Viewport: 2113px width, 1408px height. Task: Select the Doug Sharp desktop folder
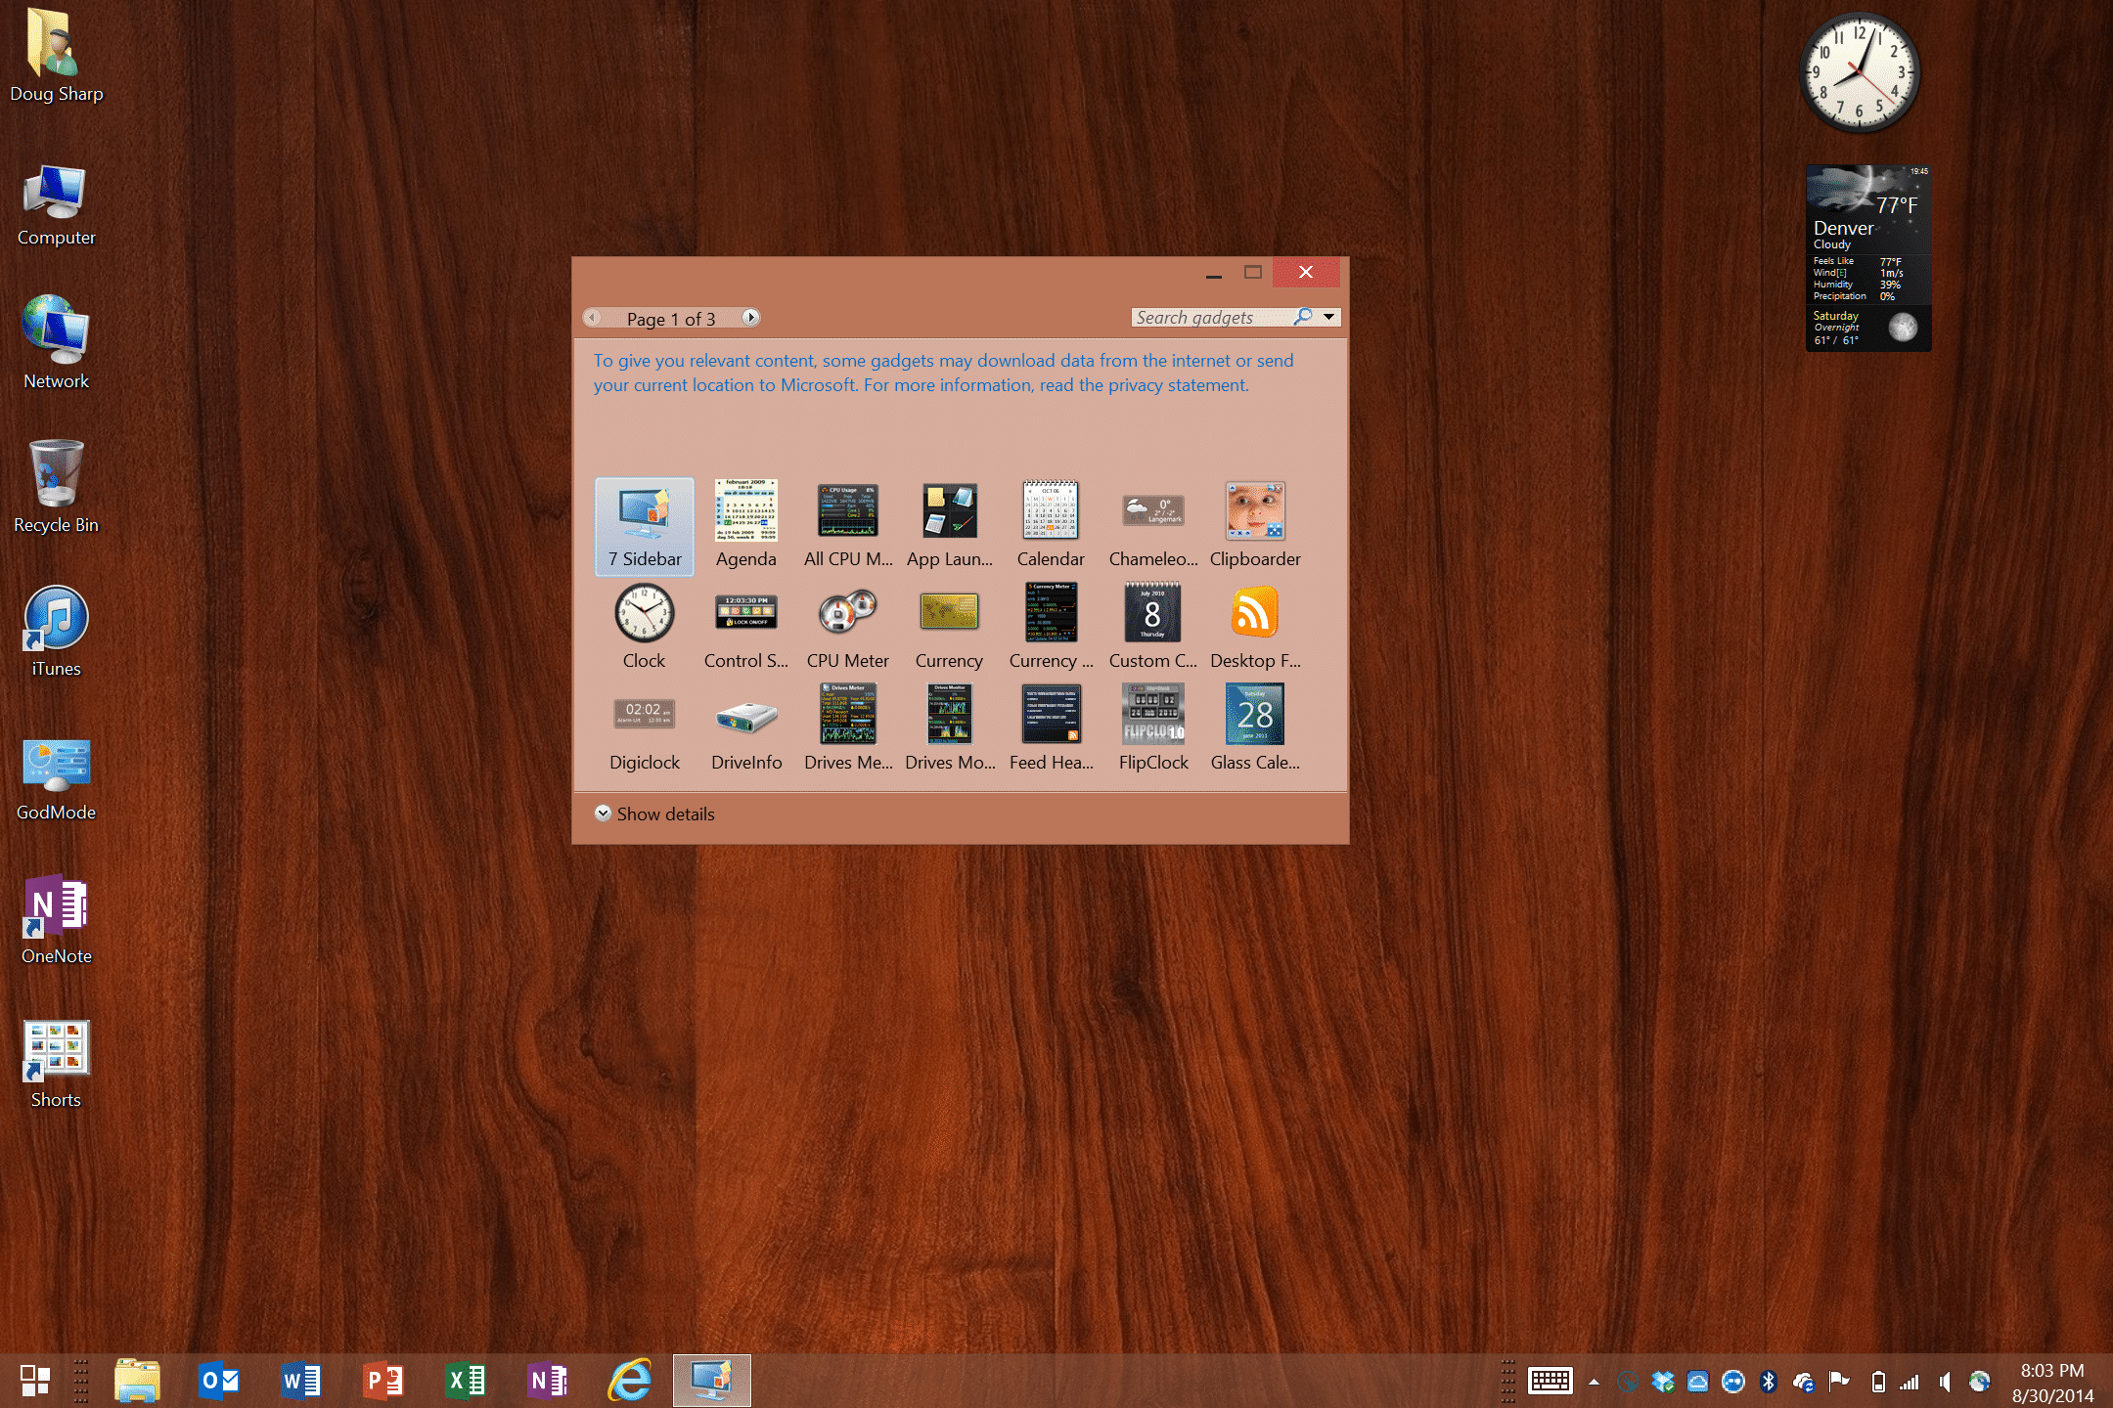tap(57, 56)
